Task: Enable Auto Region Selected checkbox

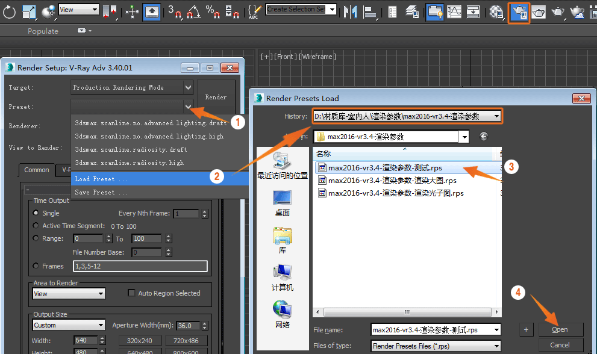Action: coord(131,293)
